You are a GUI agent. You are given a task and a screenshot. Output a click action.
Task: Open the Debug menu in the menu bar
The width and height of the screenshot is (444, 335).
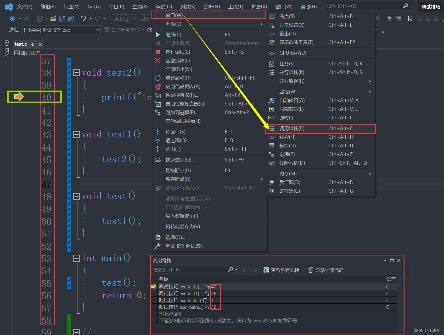click(x=164, y=7)
